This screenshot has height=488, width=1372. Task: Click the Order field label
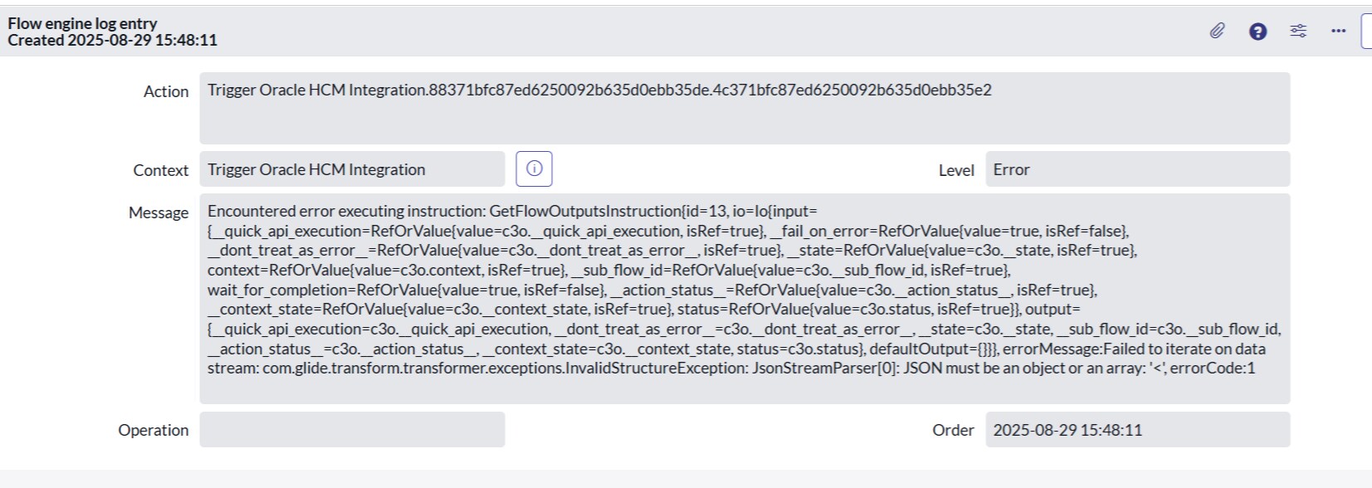[x=953, y=430]
